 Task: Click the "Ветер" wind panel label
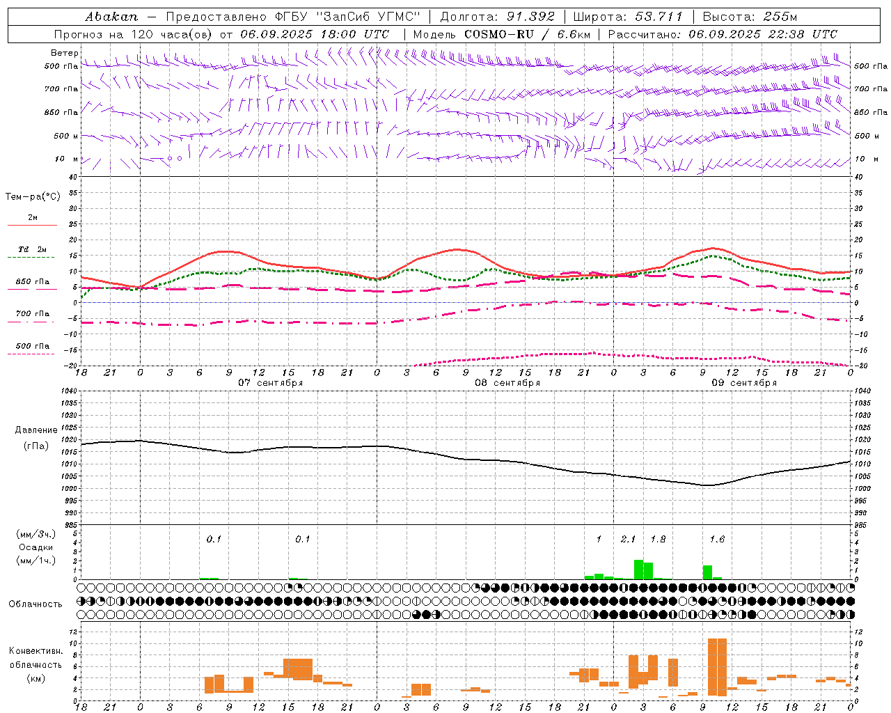(x=65, y=53)
